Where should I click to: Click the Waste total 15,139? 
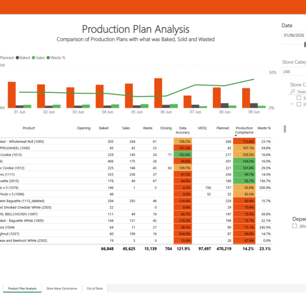click(151, 249)
